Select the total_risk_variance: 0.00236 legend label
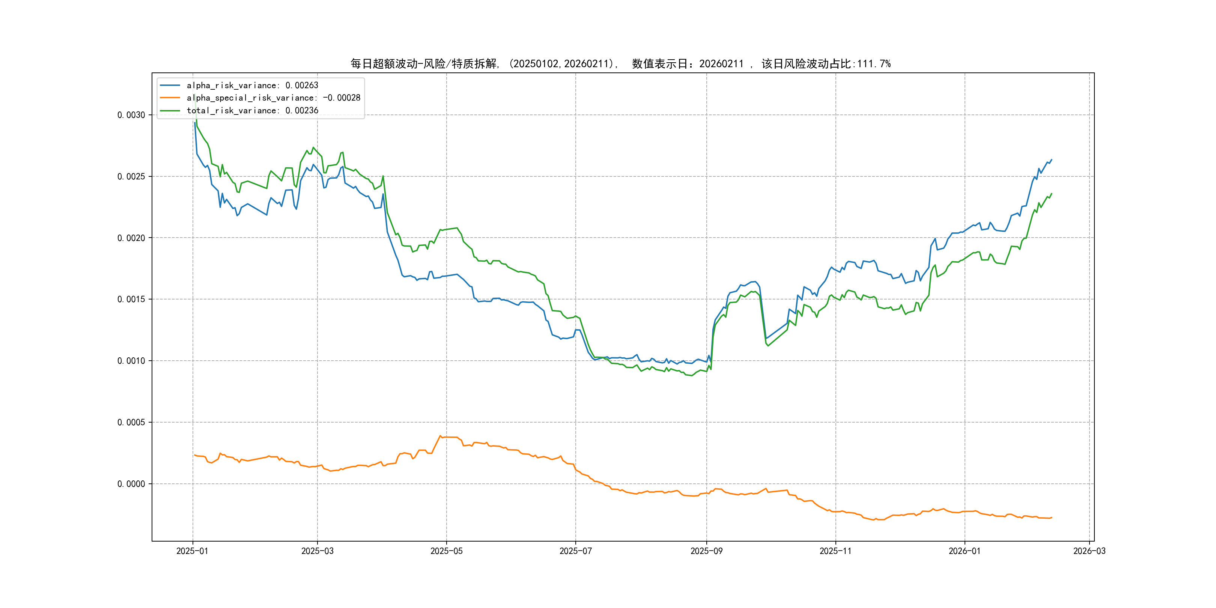This screenshot has height=608, width=1216. 253,110
